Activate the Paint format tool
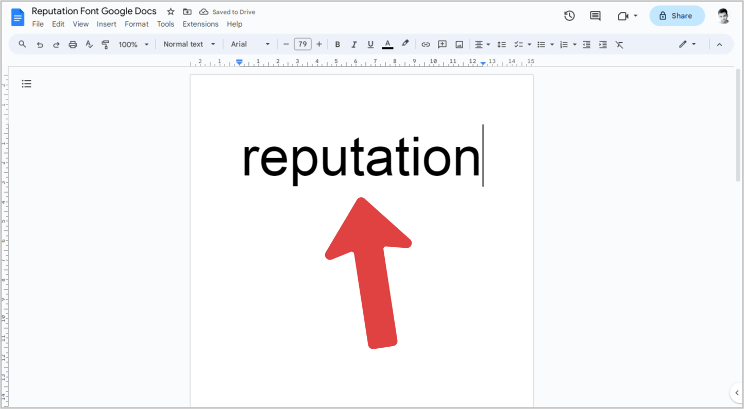The width and height of the screenshot is (744, 409). click(x=105, y=44)
